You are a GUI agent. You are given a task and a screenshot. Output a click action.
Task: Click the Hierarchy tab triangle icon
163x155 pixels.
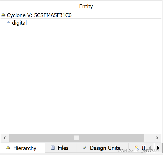[x=8, y=148]
